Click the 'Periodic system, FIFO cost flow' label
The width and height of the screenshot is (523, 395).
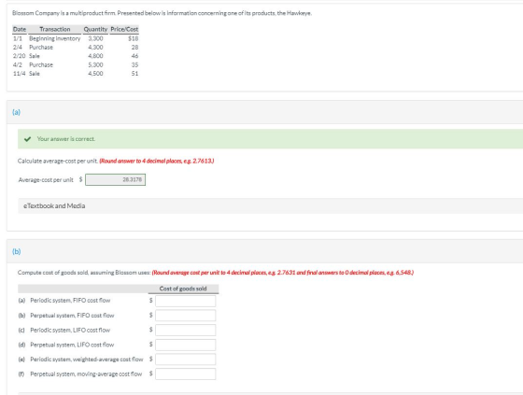coord(70,301)
